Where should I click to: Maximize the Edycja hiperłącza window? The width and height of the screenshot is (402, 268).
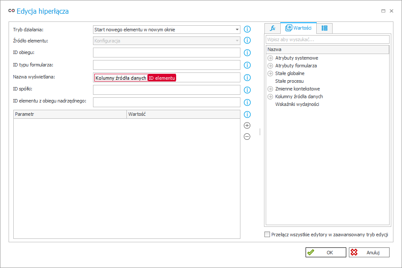383,11
